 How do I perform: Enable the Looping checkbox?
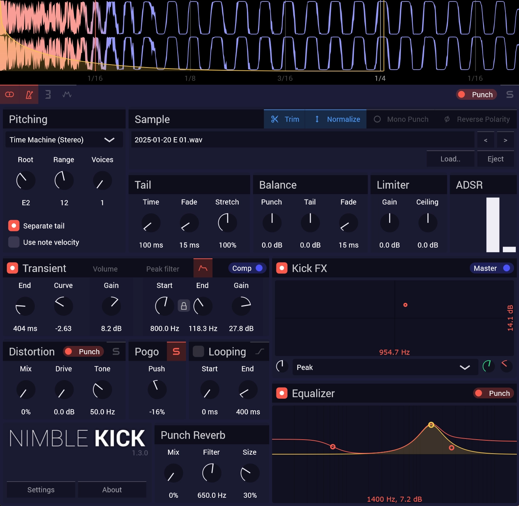click(x=198, y=351)
